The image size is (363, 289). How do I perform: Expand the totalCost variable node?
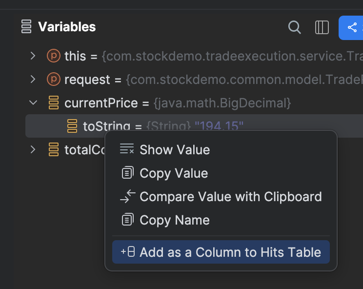tap(33, 149)
